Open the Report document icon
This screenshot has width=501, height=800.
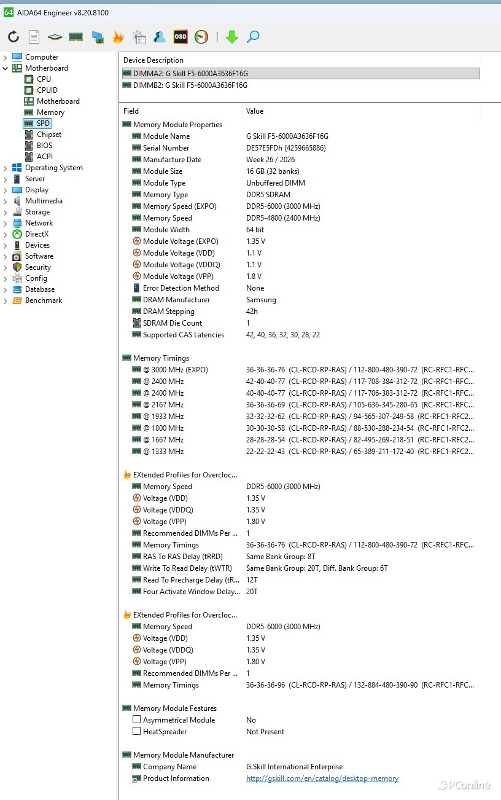click(34, 37)
